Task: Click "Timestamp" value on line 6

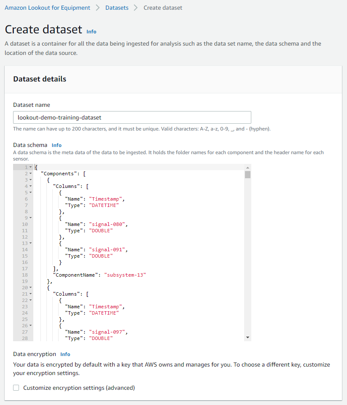Action: pyautogui.click(x=105, y=199)
